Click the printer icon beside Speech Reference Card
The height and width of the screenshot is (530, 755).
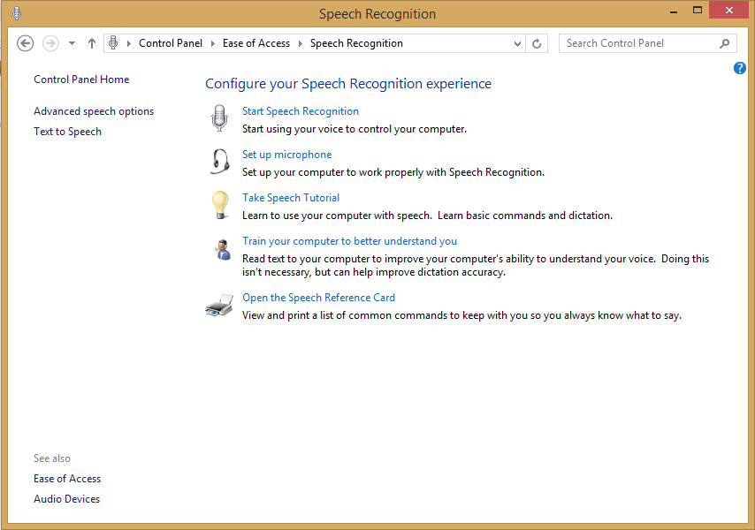[x=219, y=306]
